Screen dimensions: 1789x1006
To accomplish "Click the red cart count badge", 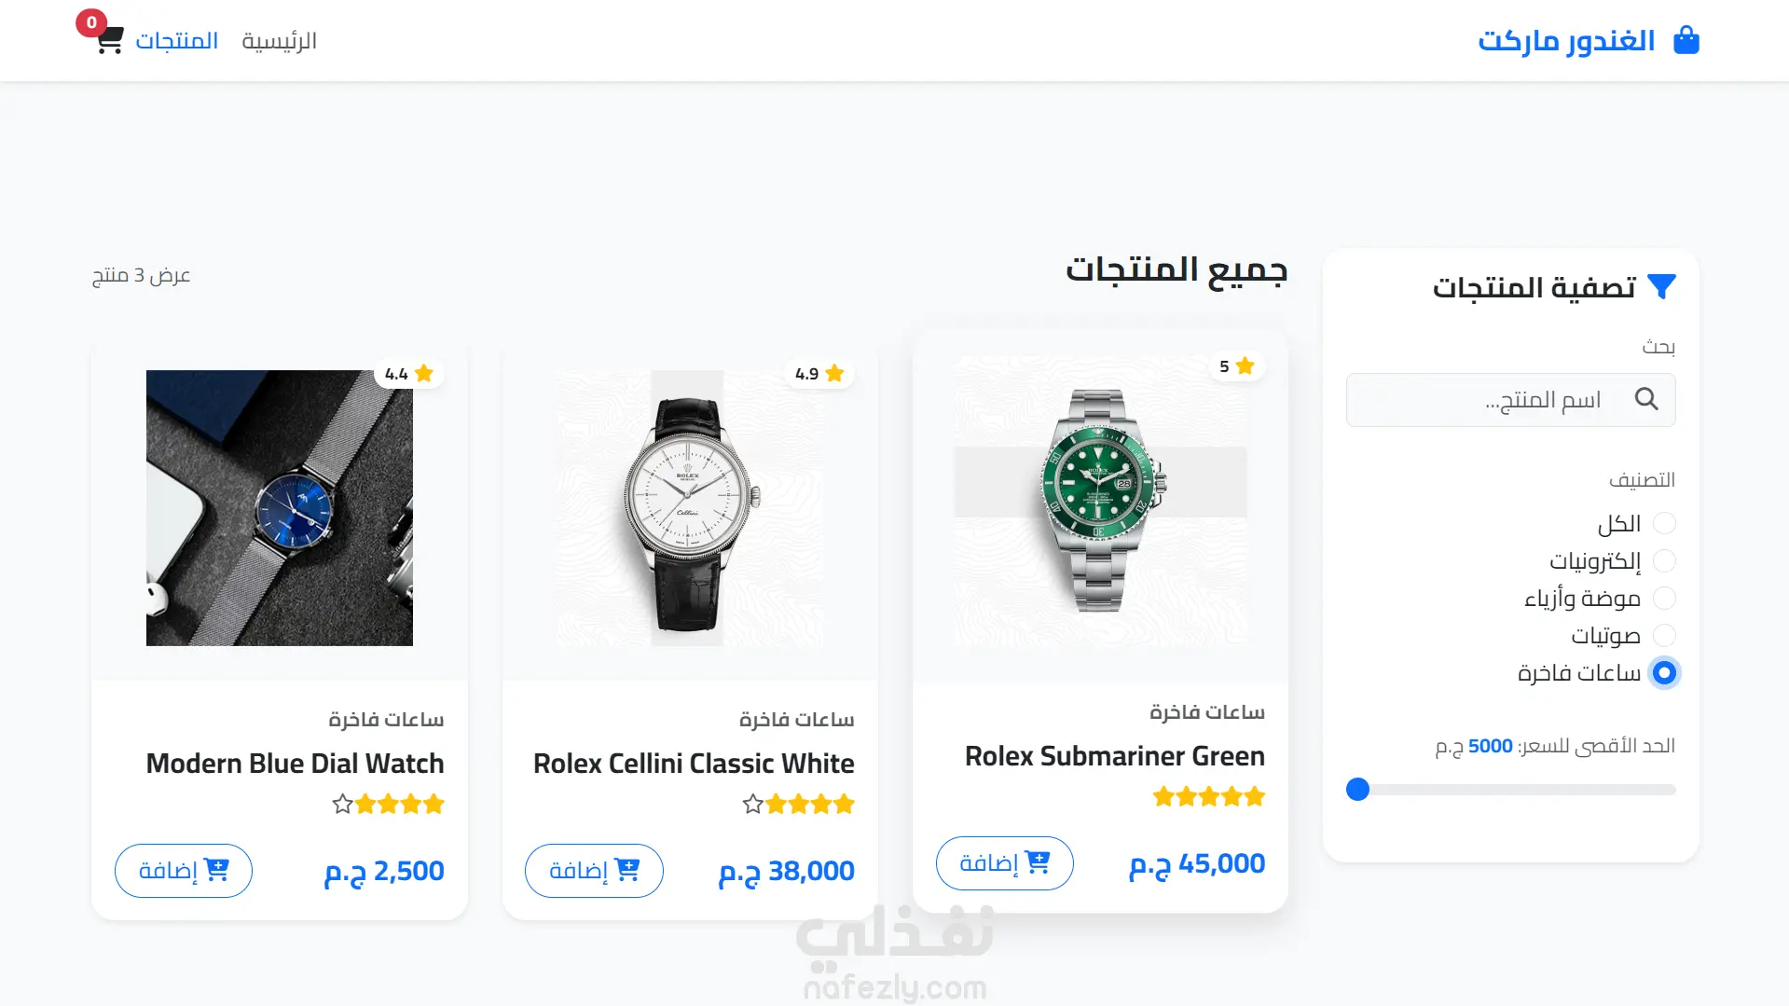I will pyautogui.click(x=91, y=22).
